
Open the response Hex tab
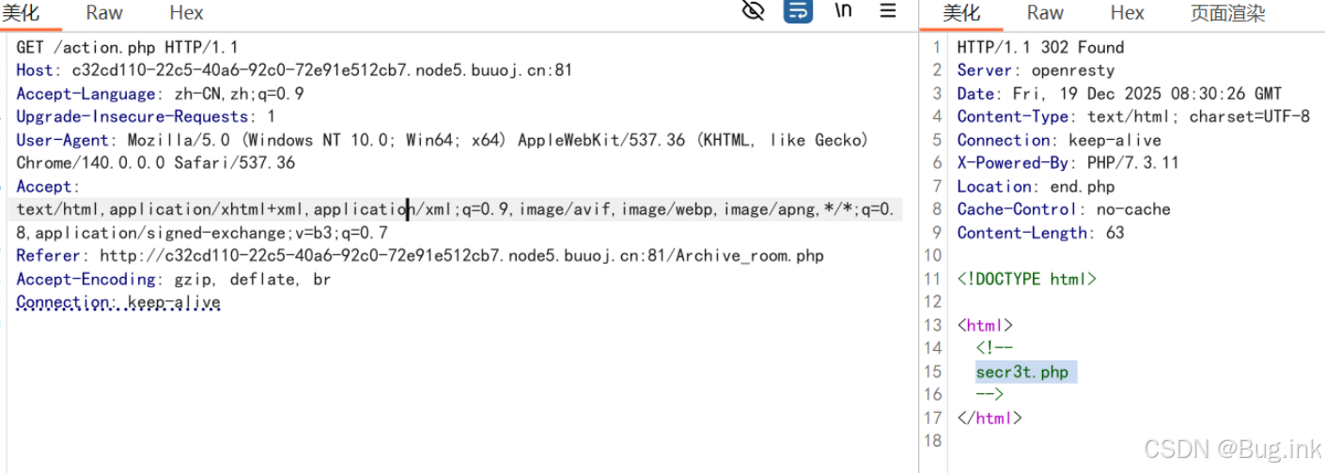coord(1127,12)
